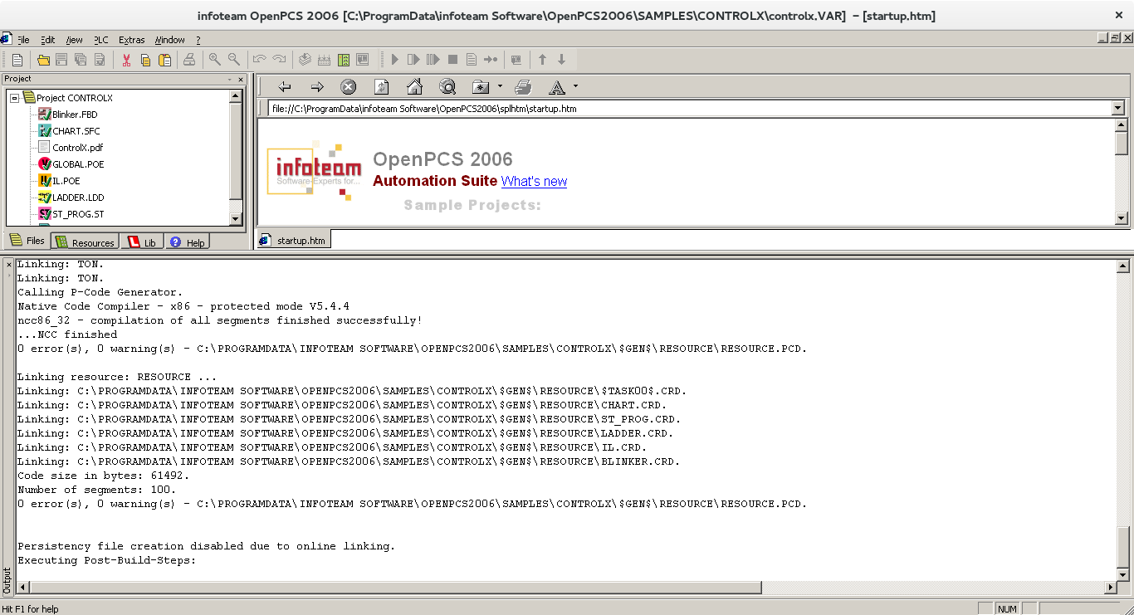Open the address bar dropdown
The image size is (1134, 615).
pyautogui.click(x=1117, y=108)
